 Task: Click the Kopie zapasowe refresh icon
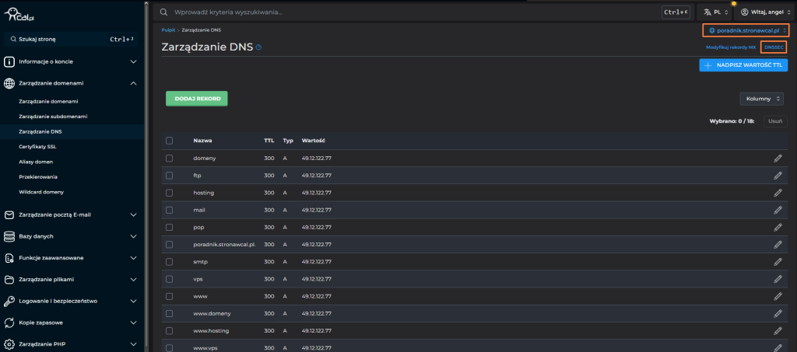[x=9, y=322]
